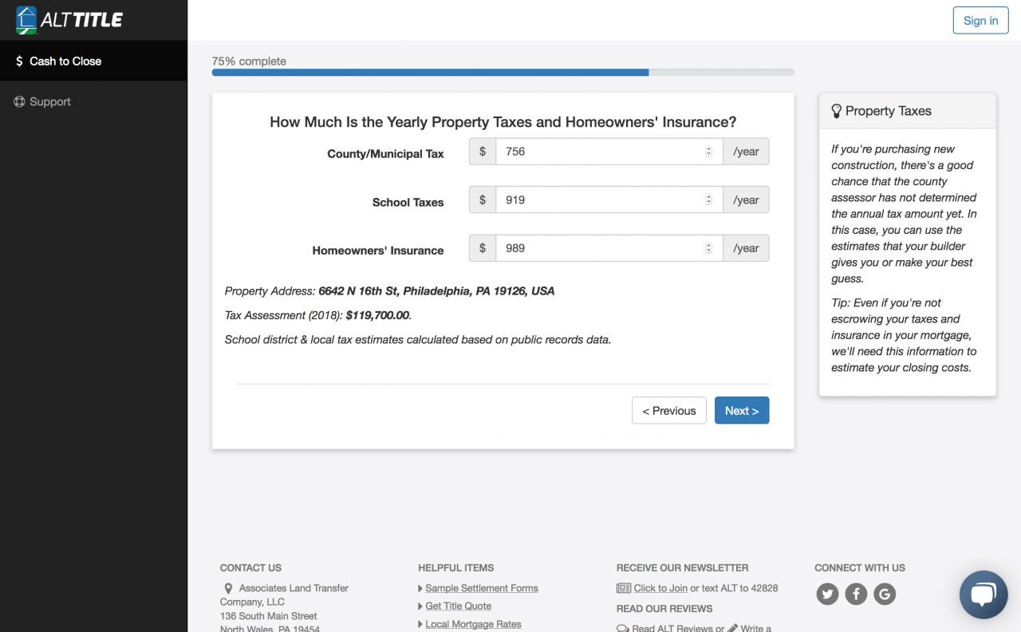
Task: Adjust the Homeowners' Insurance spinner arrows
Action: click(x=708, y=248)
